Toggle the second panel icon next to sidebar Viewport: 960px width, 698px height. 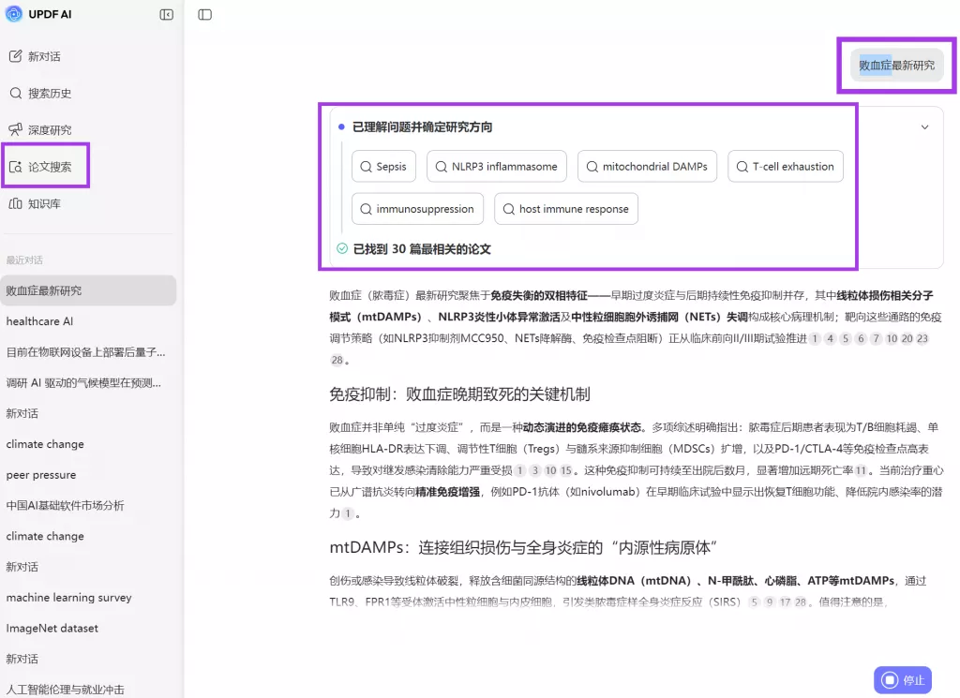click(204, 14)
